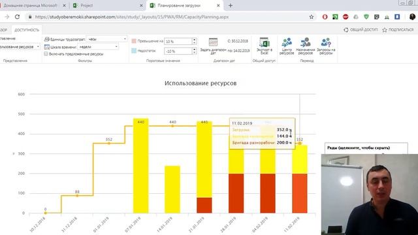Close the Планирование загрузки tab
Screen dimensions: 418x235
pos(218,5)
